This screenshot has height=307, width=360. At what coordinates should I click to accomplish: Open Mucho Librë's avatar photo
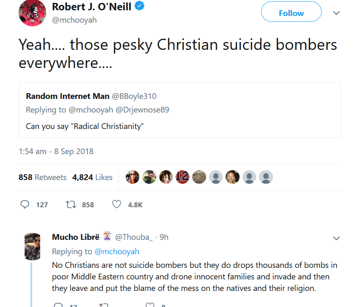click(x=33, y=246)
